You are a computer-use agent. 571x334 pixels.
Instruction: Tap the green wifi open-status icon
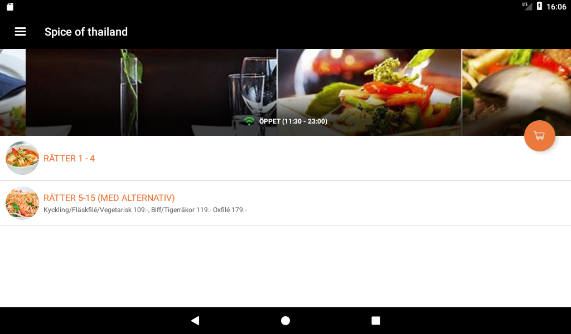coord(249,121)
